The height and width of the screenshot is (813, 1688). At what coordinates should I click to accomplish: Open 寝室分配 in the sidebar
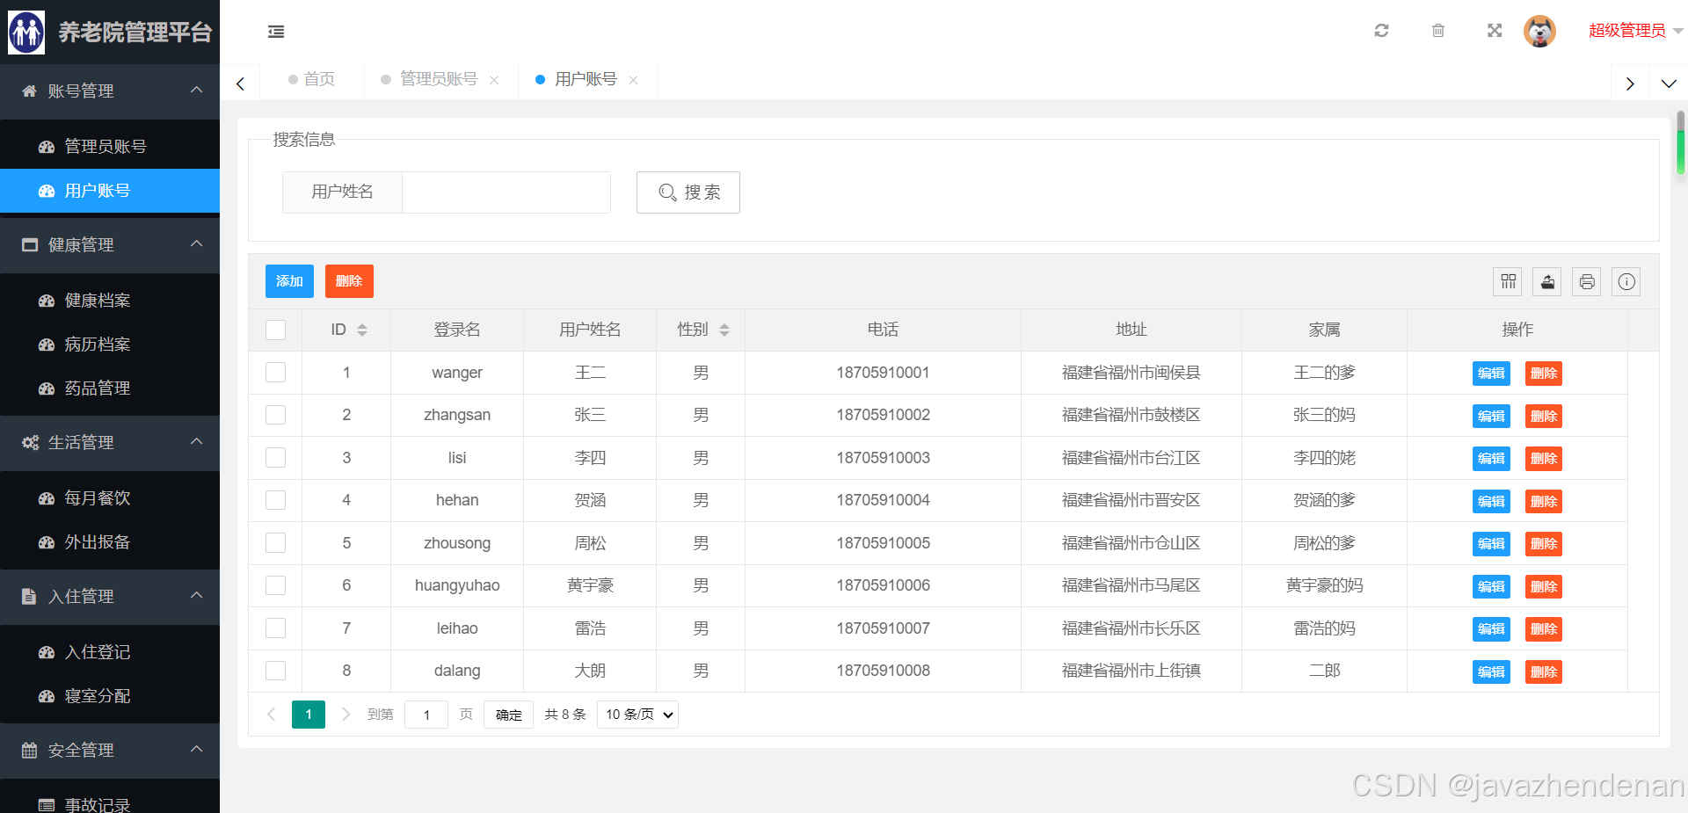pyautogui.click(x=110, y=696)
